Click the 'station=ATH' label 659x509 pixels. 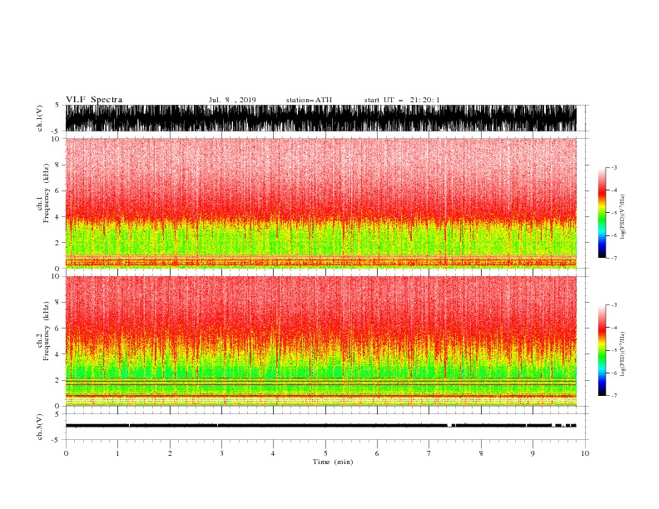click(309, 100)
